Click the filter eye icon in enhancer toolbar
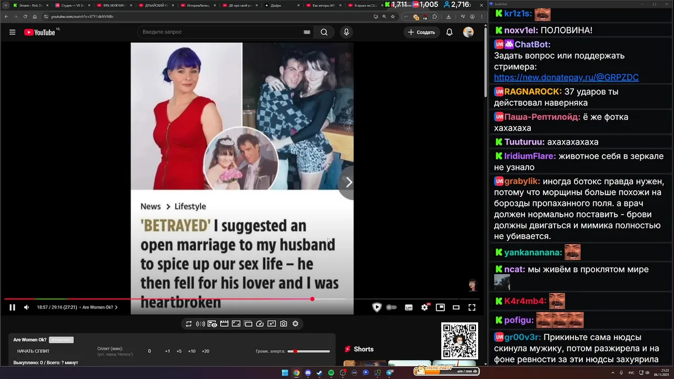 tap(212, 324)
